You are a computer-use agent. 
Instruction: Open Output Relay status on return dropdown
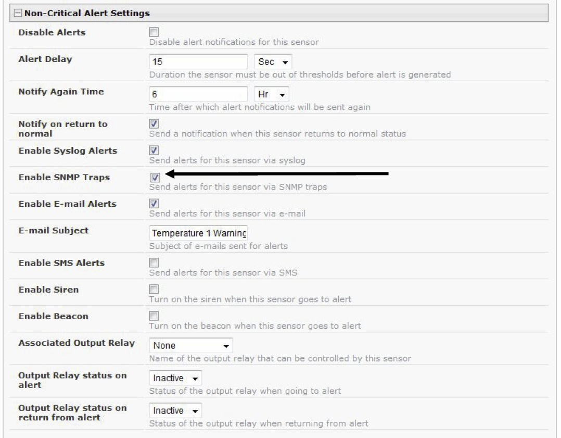coord(175,410)
